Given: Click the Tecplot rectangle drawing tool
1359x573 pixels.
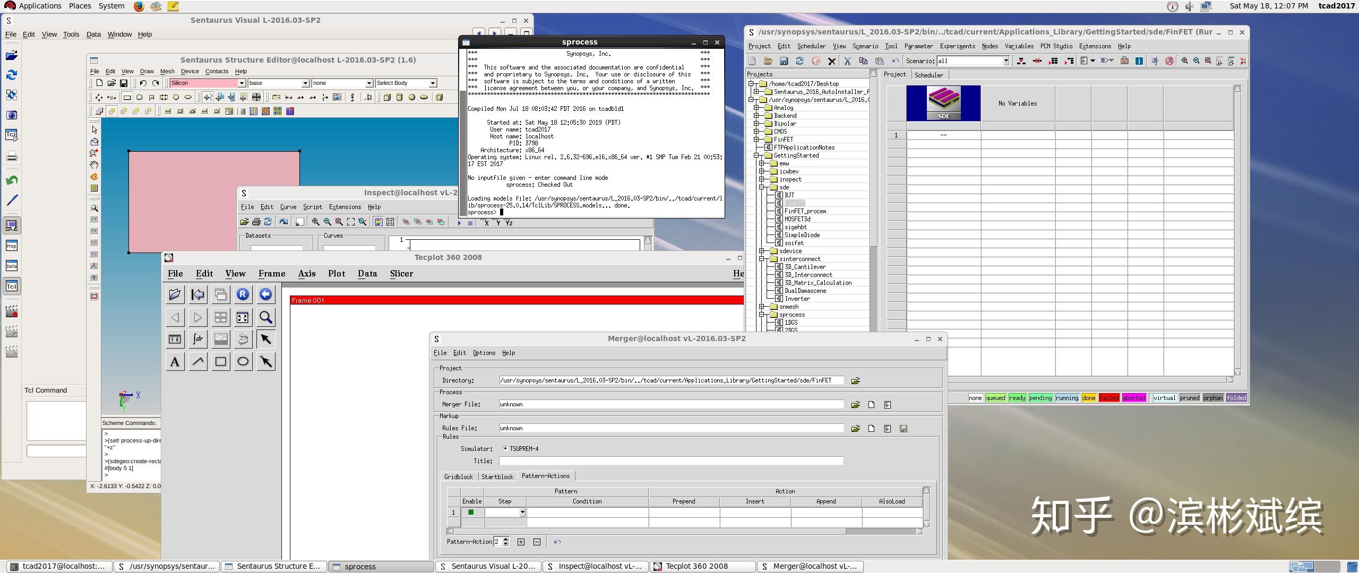Looking at the screenshot, I should point(220,362).
